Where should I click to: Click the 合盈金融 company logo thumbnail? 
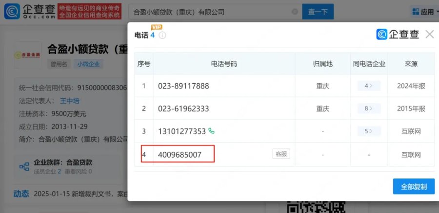(27, 55)
